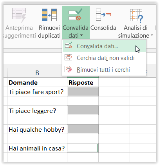The image size is (159, 165).
Task: Select gray answer cell beside Hai qualche hobby?
Action: click(x=83, y=129)
